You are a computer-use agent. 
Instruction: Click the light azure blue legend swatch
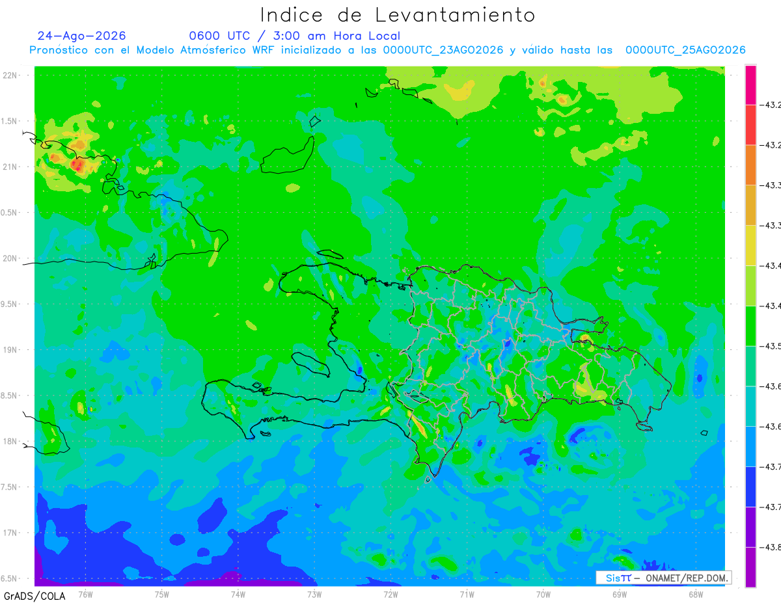[750, 446]
